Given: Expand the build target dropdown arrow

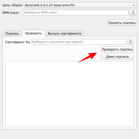Looking at the screenshot, I should click(134, 5).
